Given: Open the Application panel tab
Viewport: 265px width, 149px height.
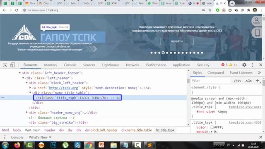Looking at the screenshot, I should click(x=181, y=65).
